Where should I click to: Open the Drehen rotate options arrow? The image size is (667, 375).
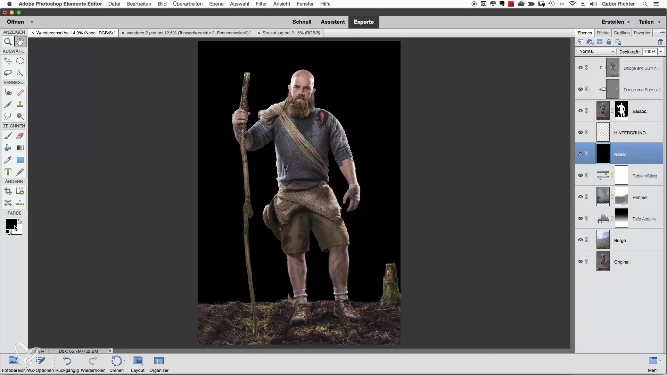coord(124,360)
